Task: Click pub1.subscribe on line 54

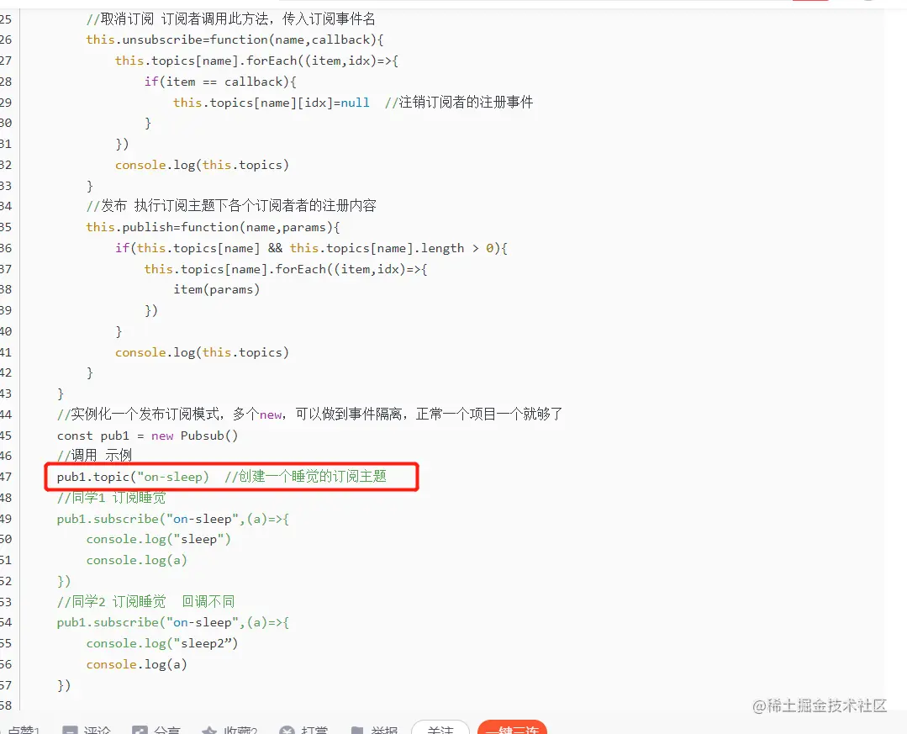Action: click(x=173, y=622)
